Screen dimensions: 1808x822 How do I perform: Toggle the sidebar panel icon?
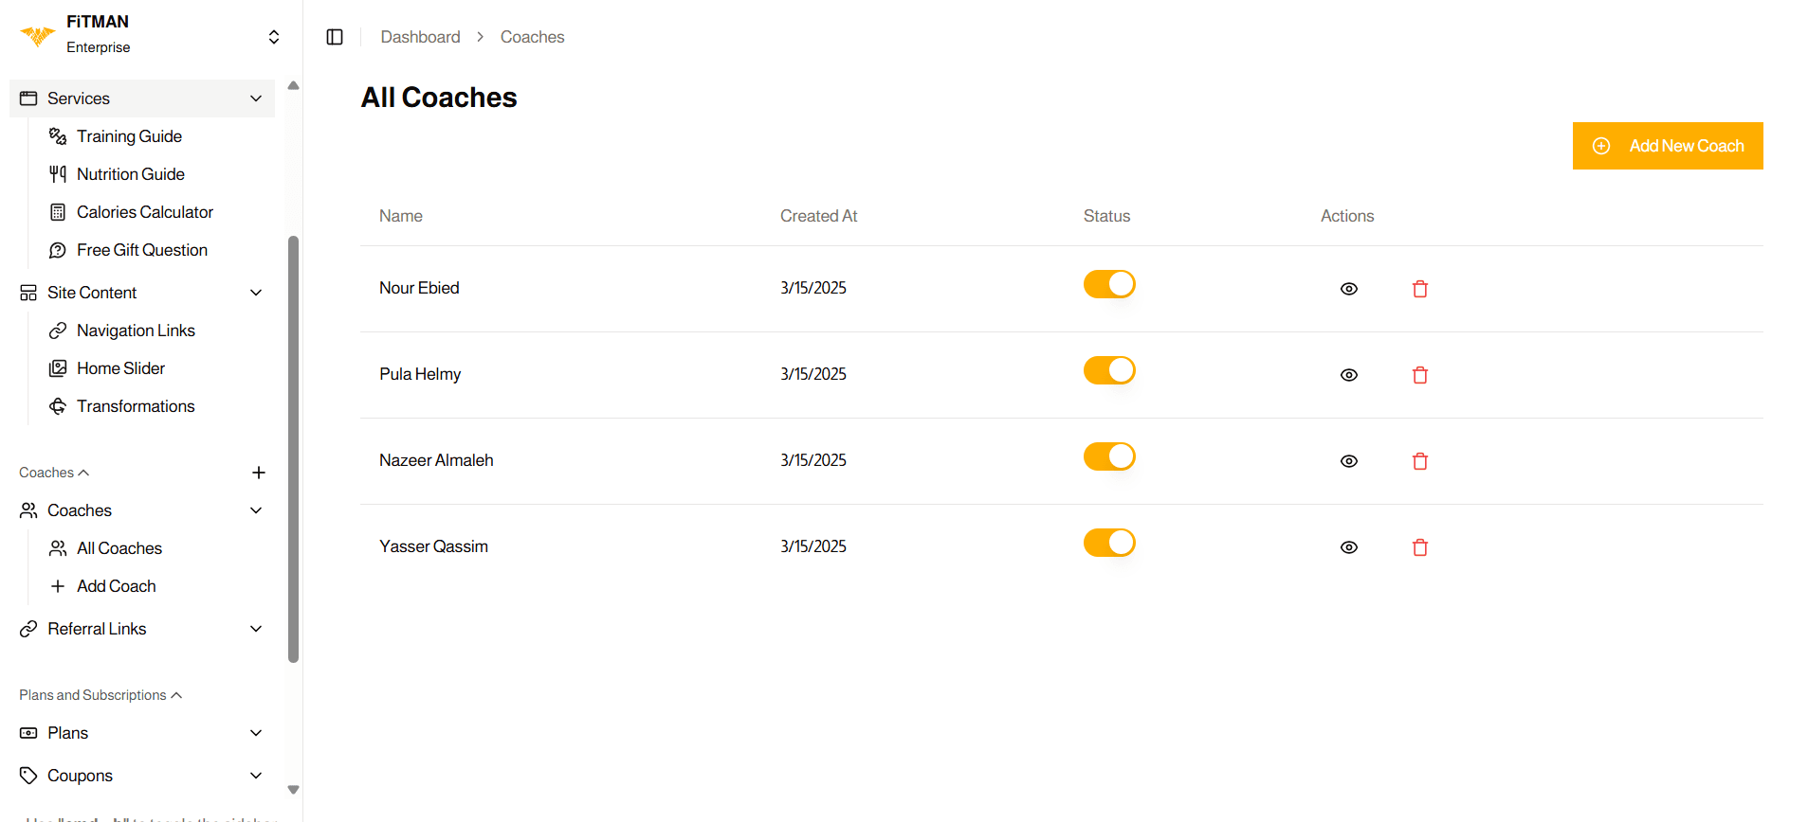tap(335, 37)
